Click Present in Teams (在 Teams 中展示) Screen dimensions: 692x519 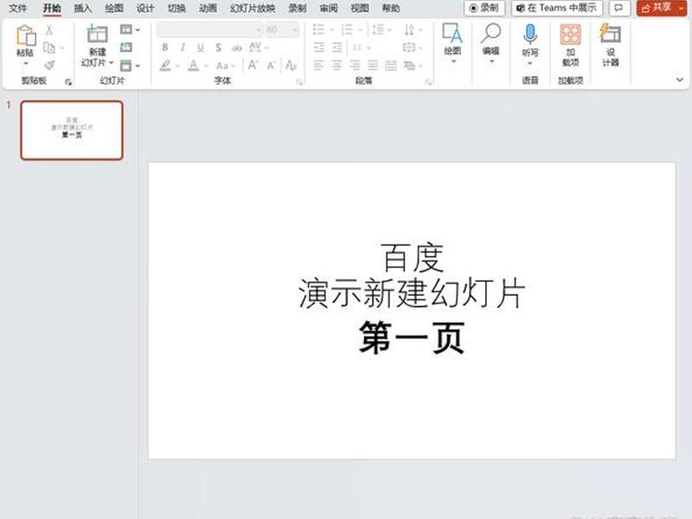(557, 8)
